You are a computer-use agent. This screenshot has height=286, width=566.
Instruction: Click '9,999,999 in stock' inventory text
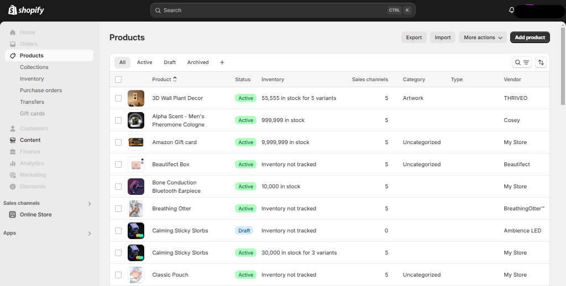pyautogui.click(x=285, y=142)
